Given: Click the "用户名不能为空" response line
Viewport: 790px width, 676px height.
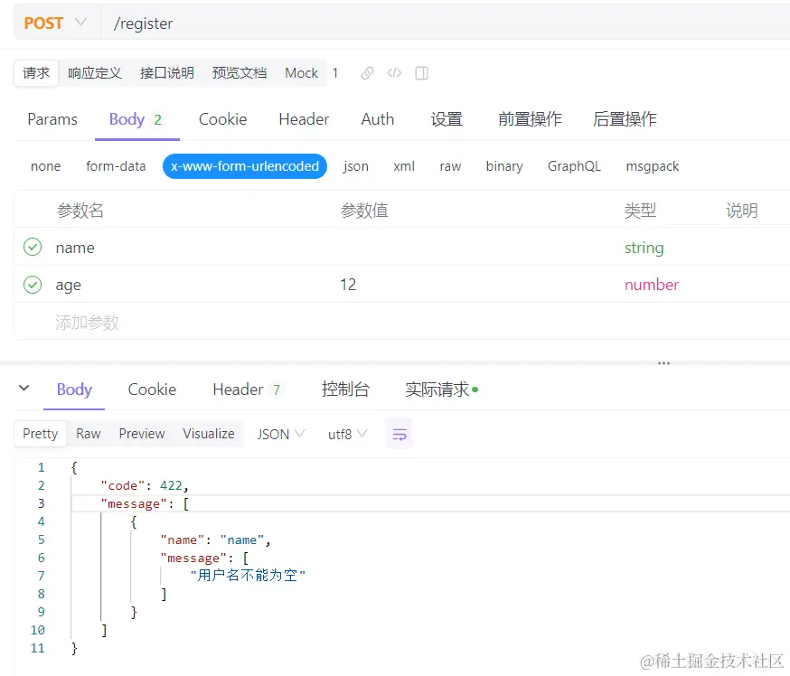Looking at the screenshot, I should (248, 576).
